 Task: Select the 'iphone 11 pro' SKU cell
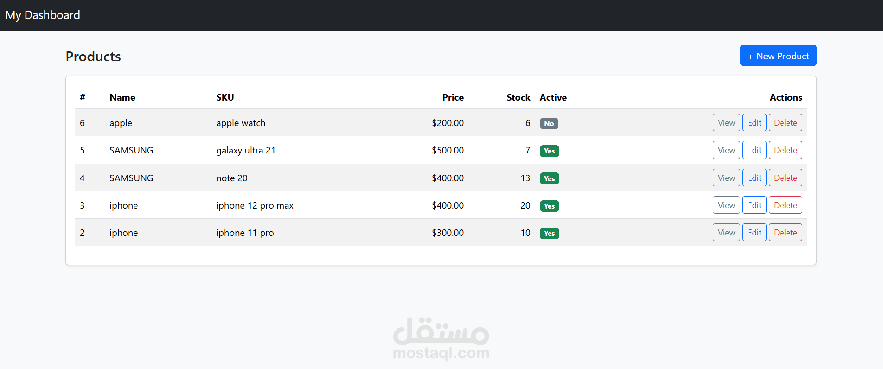pos(245,233)
